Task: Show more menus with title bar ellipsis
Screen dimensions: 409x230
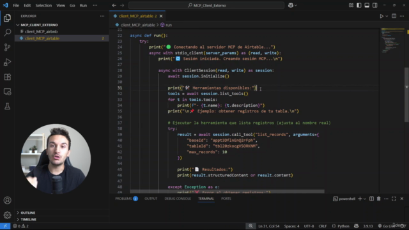Action: [95, 5]
